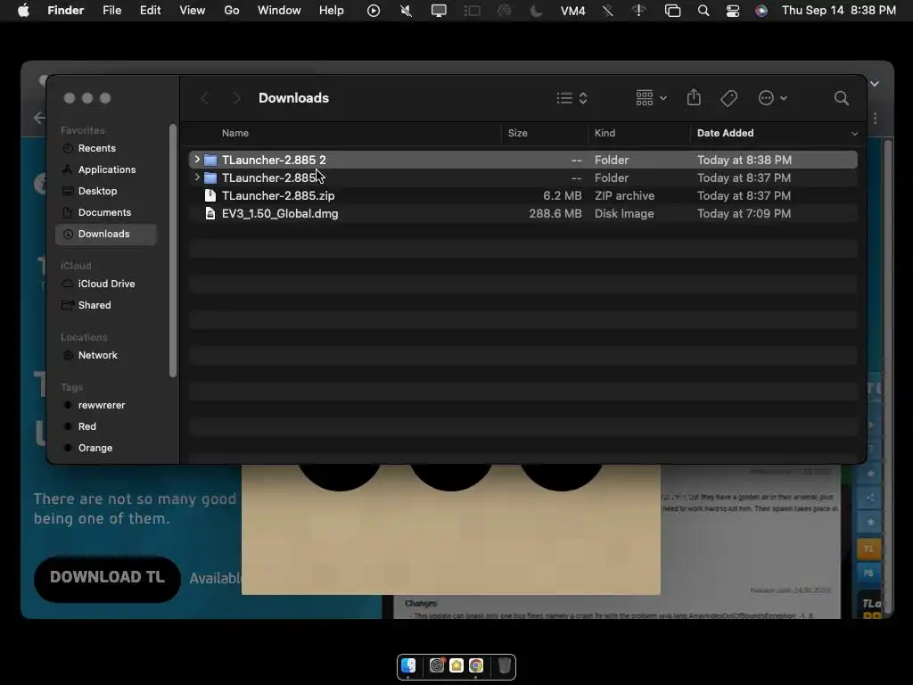Go back with the Finder back arrow

point(204,98)
